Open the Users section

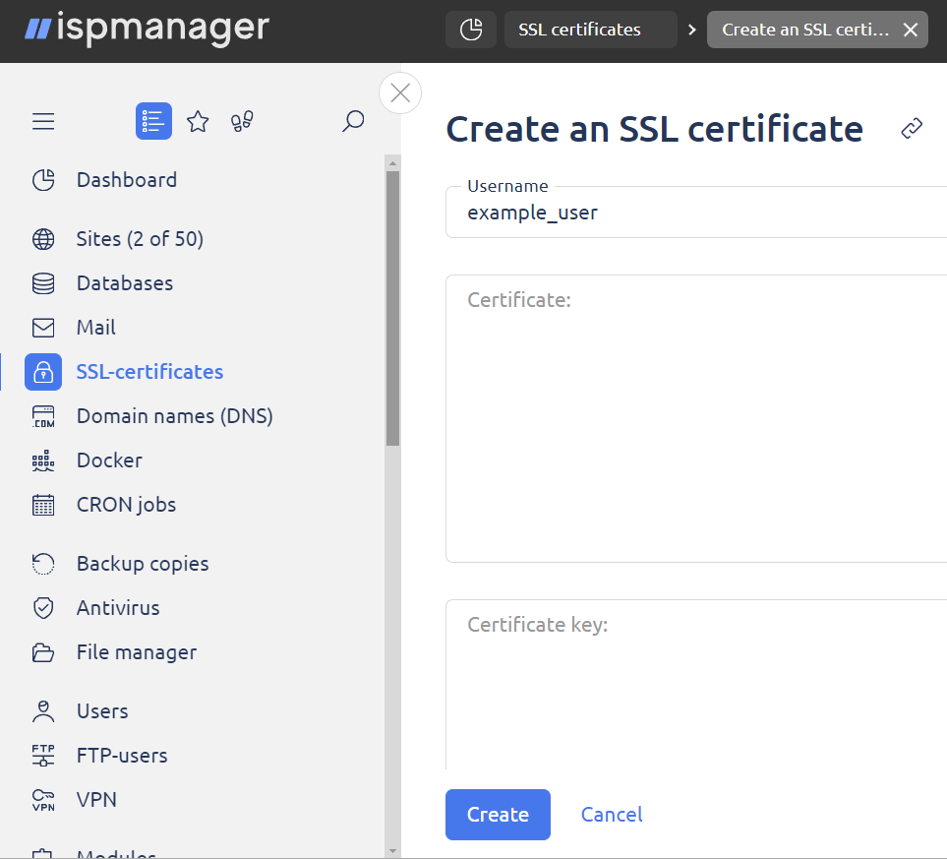(x=102, y=711)
